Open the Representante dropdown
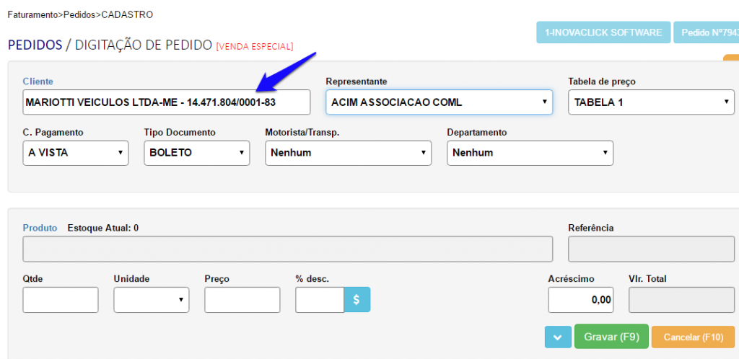Viewport: 739px width, 359px height. [439, 102]
